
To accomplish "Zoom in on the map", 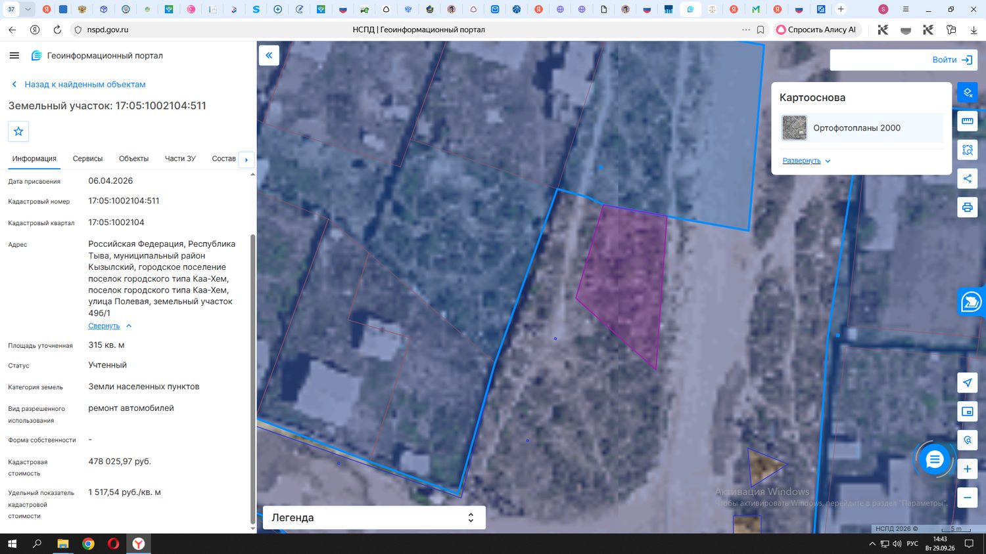I will (968, 469).
